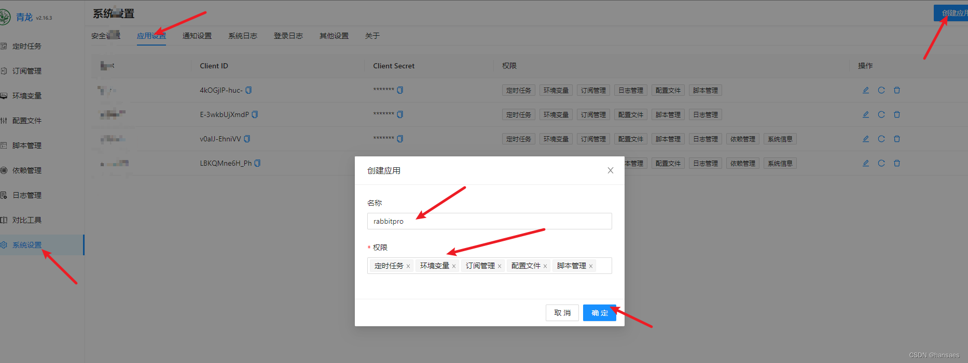Image resolution: width=968 pixels, height=363 pixels.
Task: Remove the 脚本管理 permission tag
Action: [x=591, y=266]
